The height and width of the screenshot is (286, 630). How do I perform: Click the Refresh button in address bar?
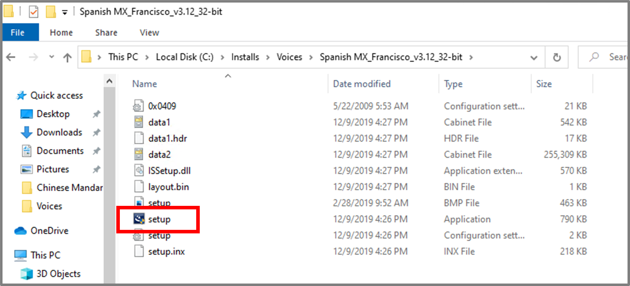(557, 57)
